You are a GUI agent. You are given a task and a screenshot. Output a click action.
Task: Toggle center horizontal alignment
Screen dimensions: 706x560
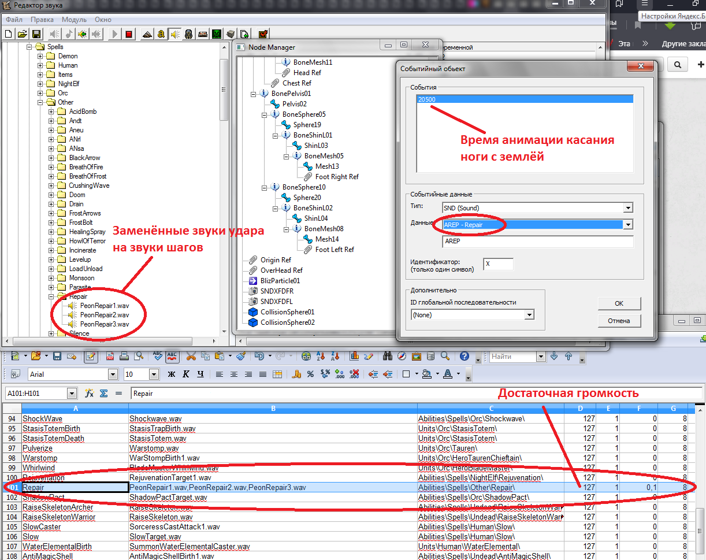click(234, 374)
